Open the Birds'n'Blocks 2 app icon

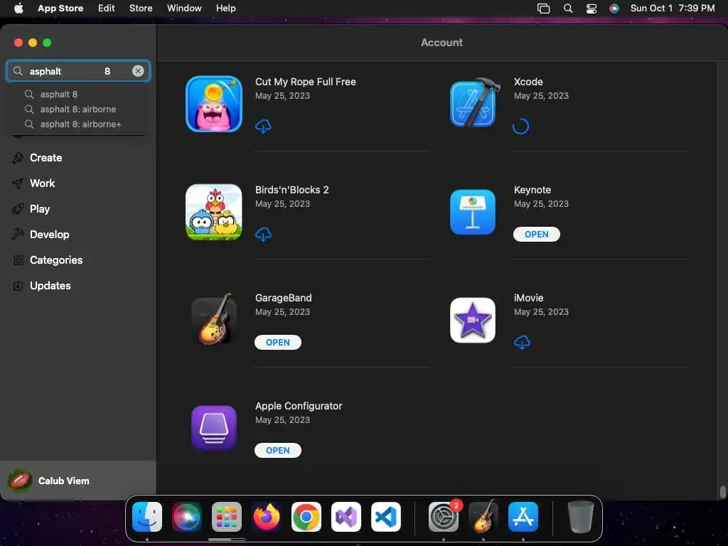tap(214, 212)
